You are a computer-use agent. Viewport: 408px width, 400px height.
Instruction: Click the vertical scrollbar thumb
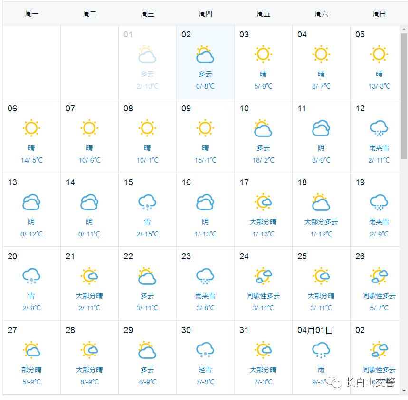pyautogui.click(x=404, y=95)
